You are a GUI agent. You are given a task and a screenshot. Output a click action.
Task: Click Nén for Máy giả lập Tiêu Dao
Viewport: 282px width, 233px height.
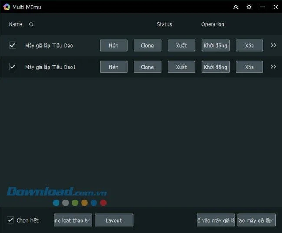pyautogui.click(x=114, y=45)
